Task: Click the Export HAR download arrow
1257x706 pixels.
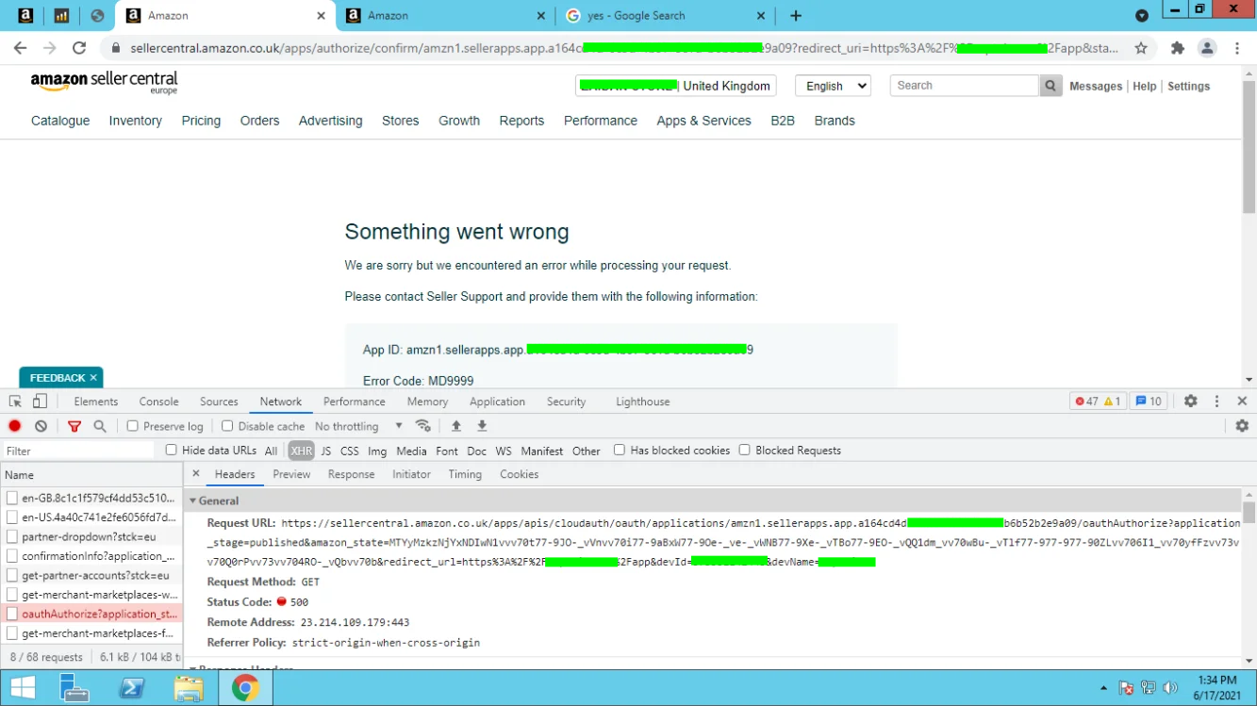Action: point(482,426)
